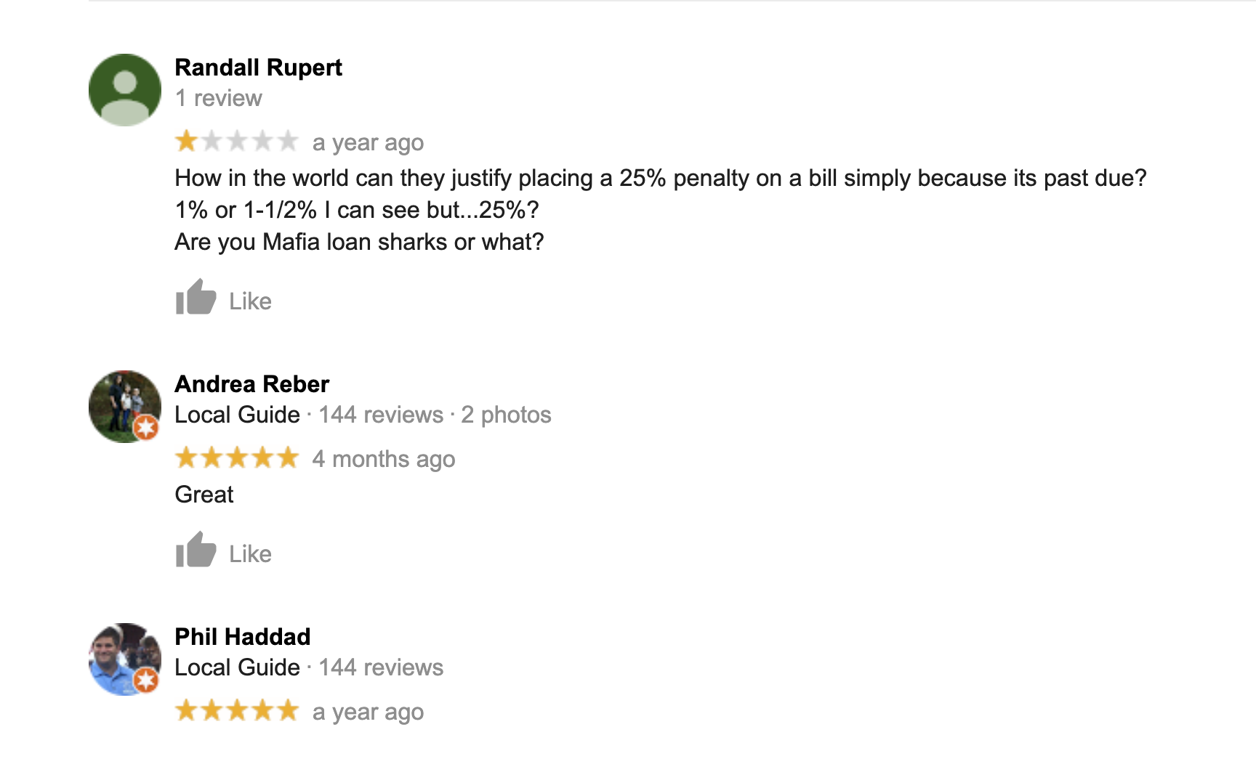The image size is (1256, 764).
Task: Click Andrea Reber's five-star rating
Action: tap(236, 458)
